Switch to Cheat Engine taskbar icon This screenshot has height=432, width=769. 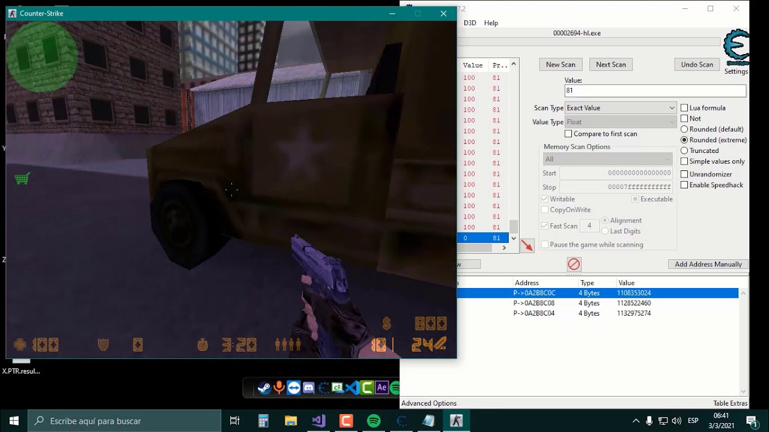pyautogui.click(x=401, y=421)
